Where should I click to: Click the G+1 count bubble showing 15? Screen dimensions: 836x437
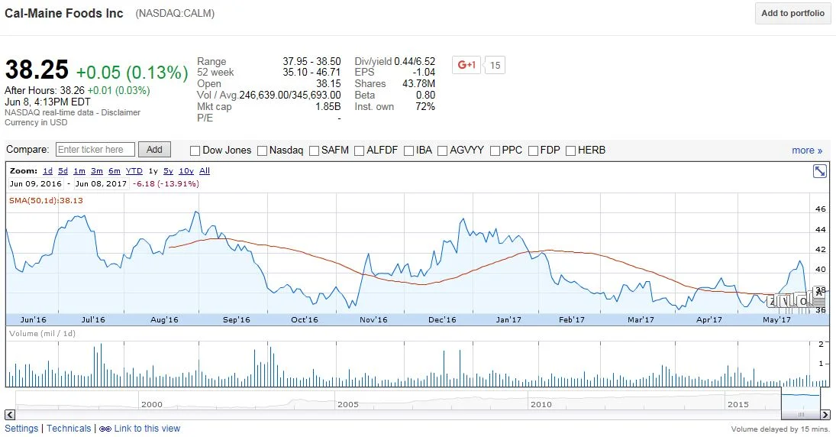tap(495, 65)
